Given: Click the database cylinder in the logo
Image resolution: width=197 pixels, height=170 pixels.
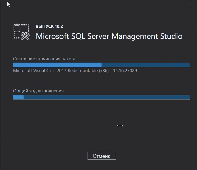Looking at the screenshot, I should (x=17, y=28).
